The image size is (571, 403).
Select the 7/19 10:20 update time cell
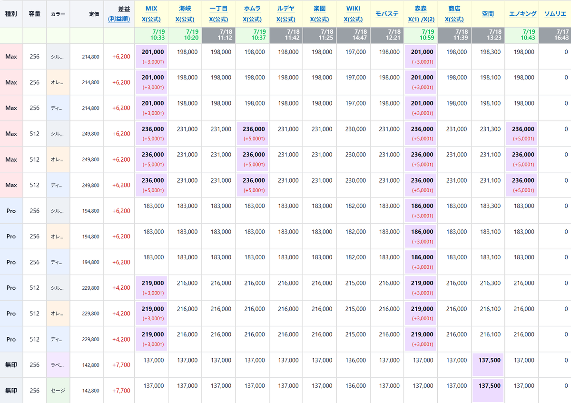(x=185, y=35)
